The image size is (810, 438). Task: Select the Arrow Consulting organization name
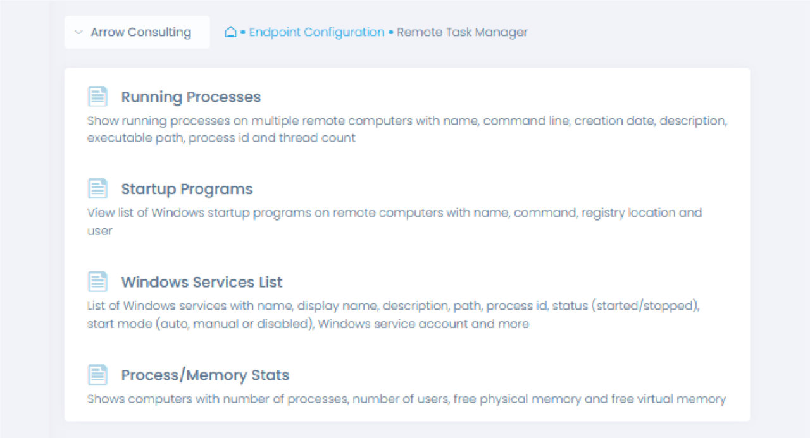point(141,32)
